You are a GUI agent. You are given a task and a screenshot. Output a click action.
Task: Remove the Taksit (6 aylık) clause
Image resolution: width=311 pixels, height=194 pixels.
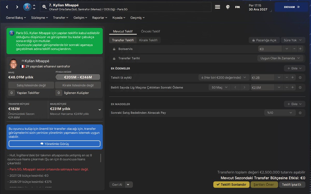300,78
